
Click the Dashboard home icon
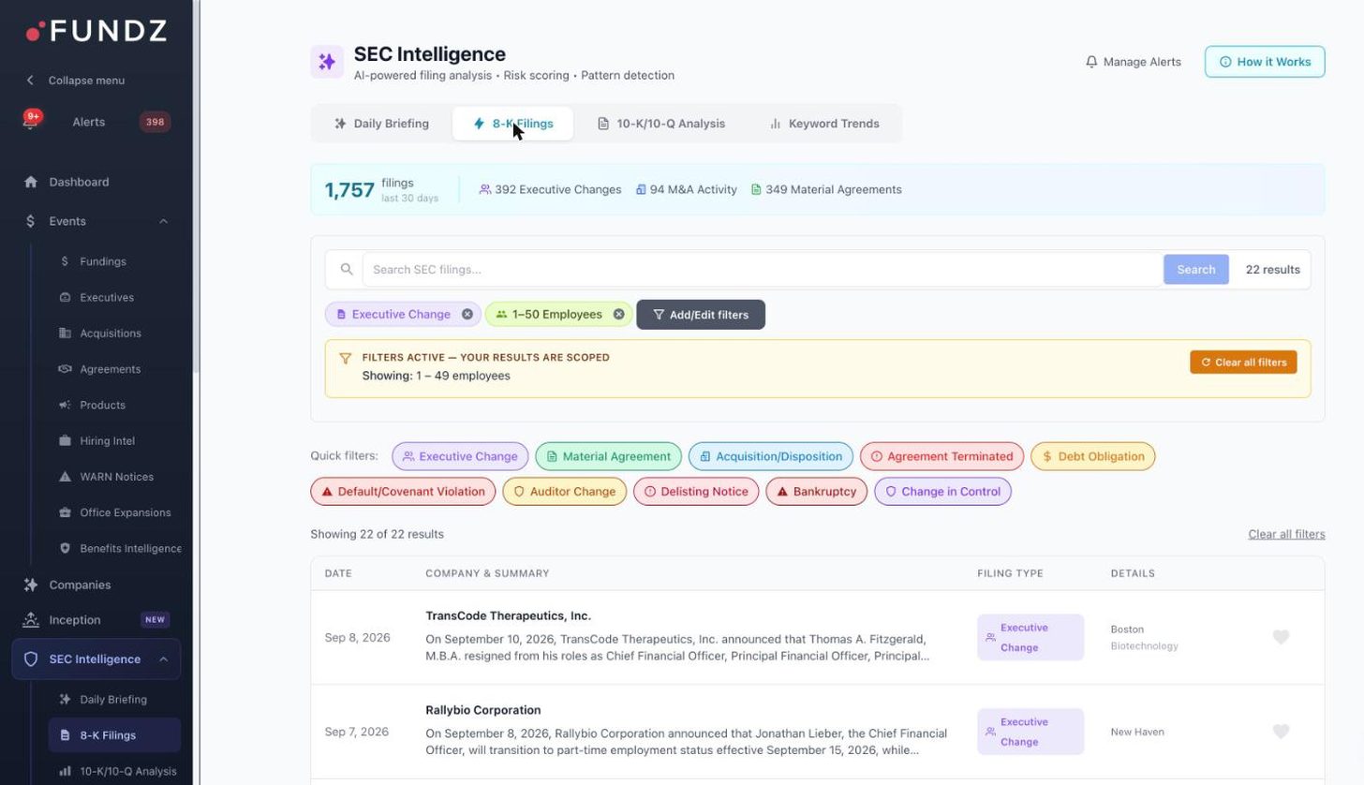click(31, 182)
